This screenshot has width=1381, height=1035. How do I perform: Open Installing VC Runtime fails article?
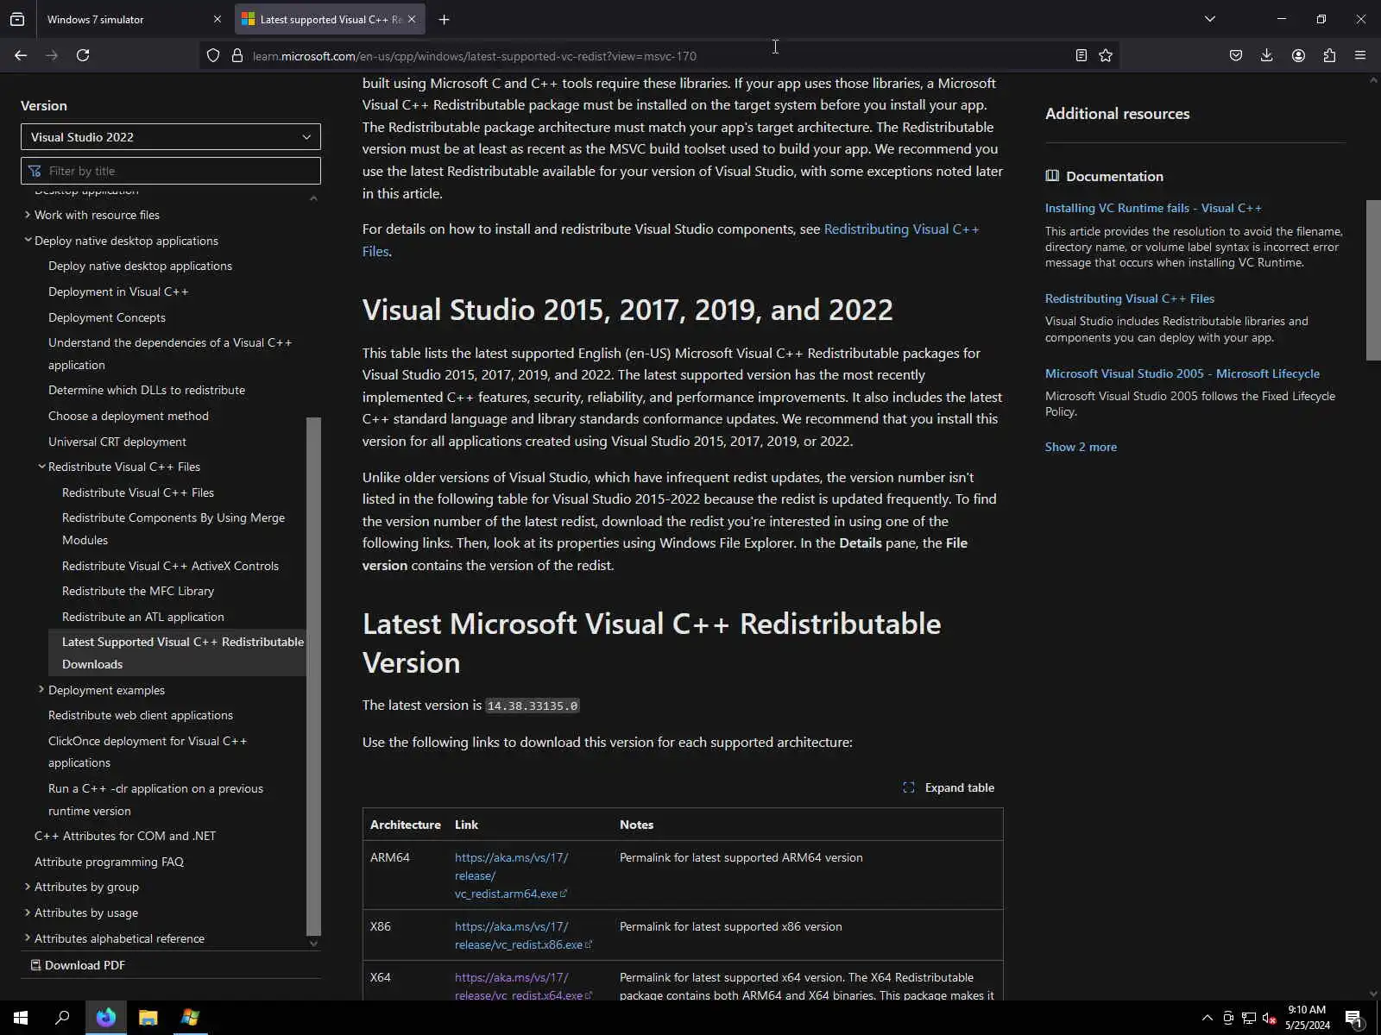click(x=1153, y=208)
